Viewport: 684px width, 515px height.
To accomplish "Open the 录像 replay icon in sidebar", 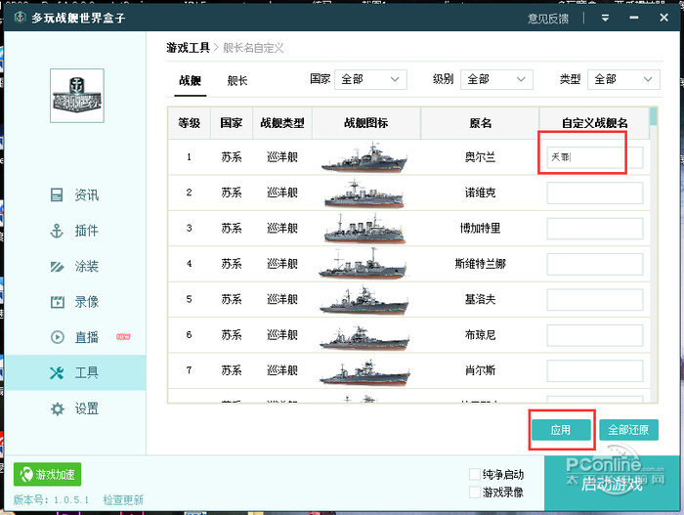I will [57, 302].
